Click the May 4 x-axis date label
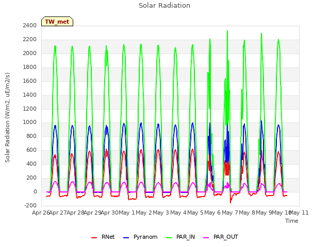This screenshot has height=247, width=330. point(178,213)
